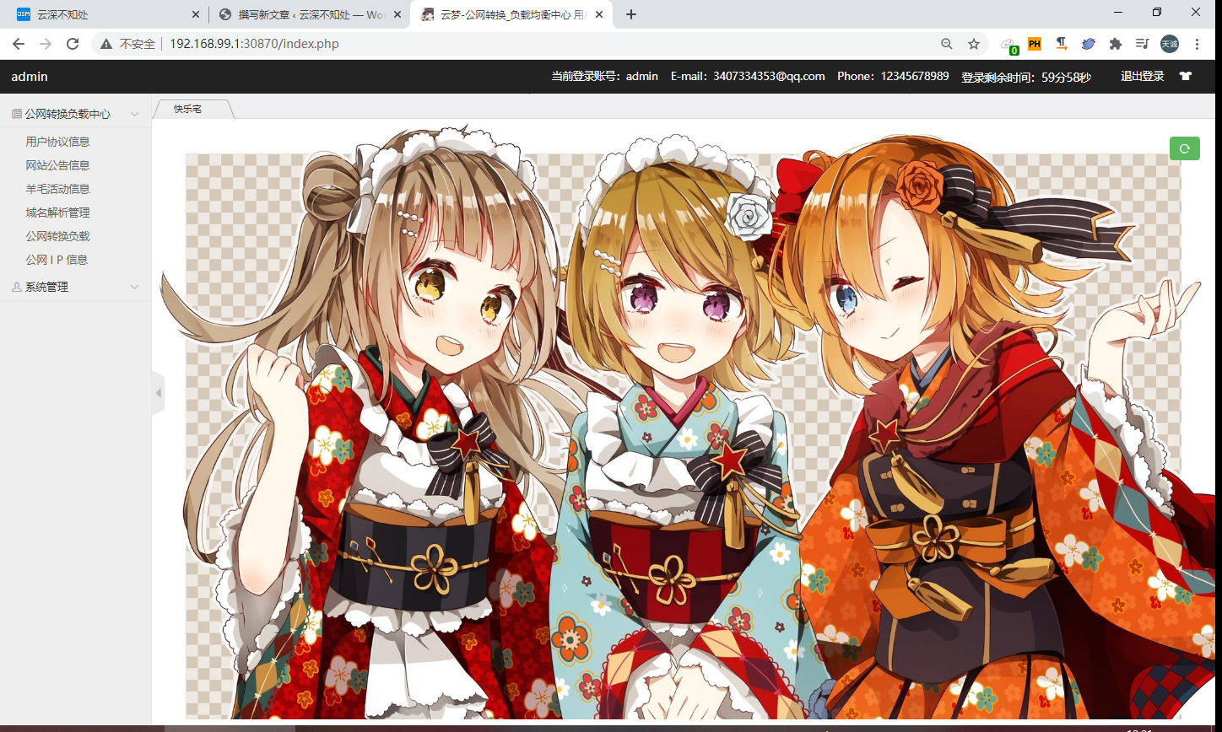The width and height of the screenshot is (1222, 732).
Task: Select the 快乐宅 content tab
Action: [x=188, y=110]
